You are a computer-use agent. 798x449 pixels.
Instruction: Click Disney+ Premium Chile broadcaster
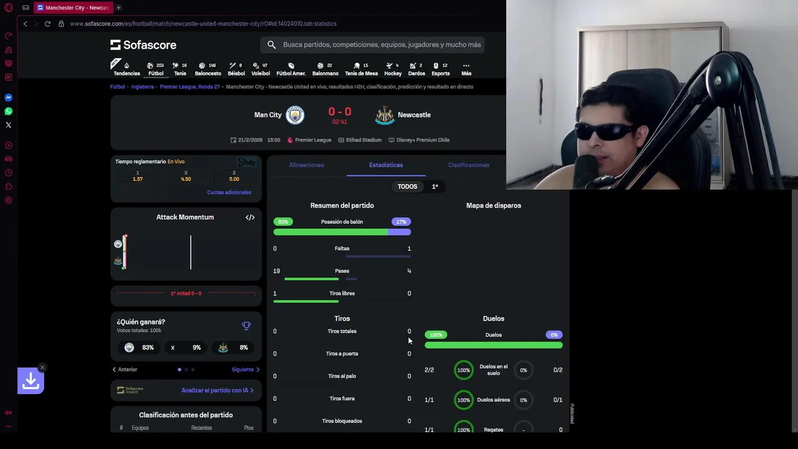pos(419,140)
